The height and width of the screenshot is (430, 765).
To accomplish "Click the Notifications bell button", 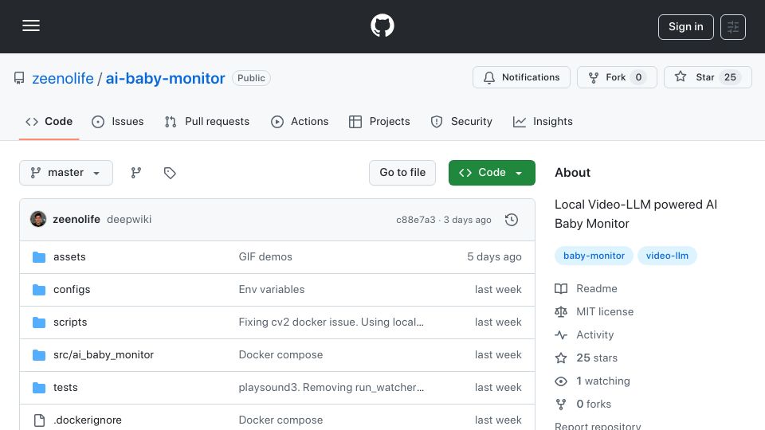I will [x=521, y=77].
